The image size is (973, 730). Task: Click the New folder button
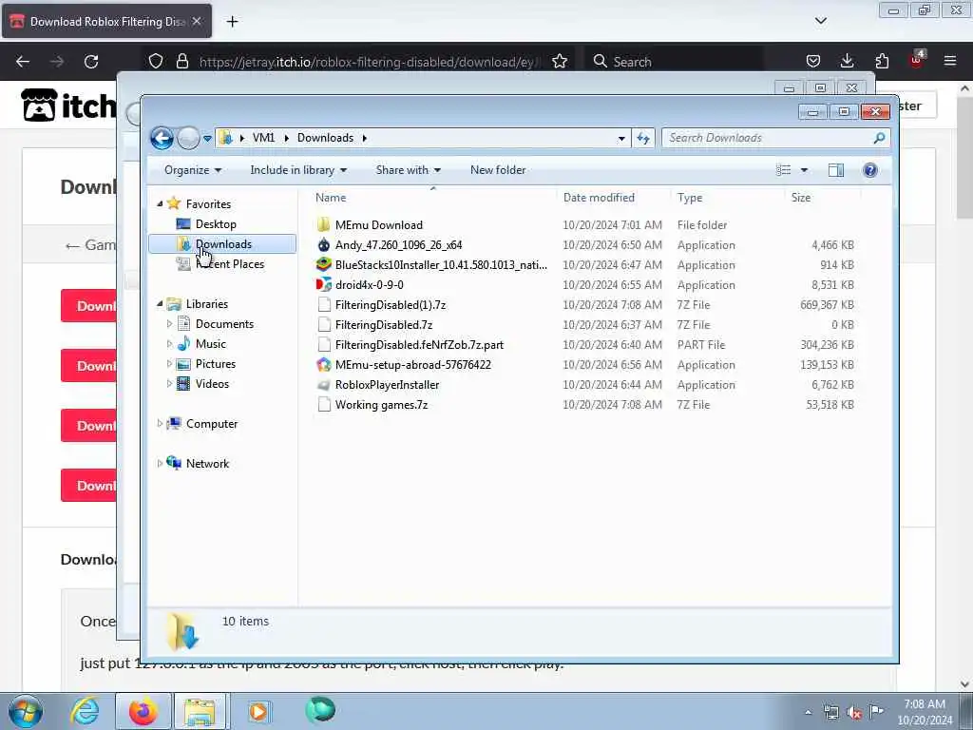pyautogui.click(x=498, y=170)
